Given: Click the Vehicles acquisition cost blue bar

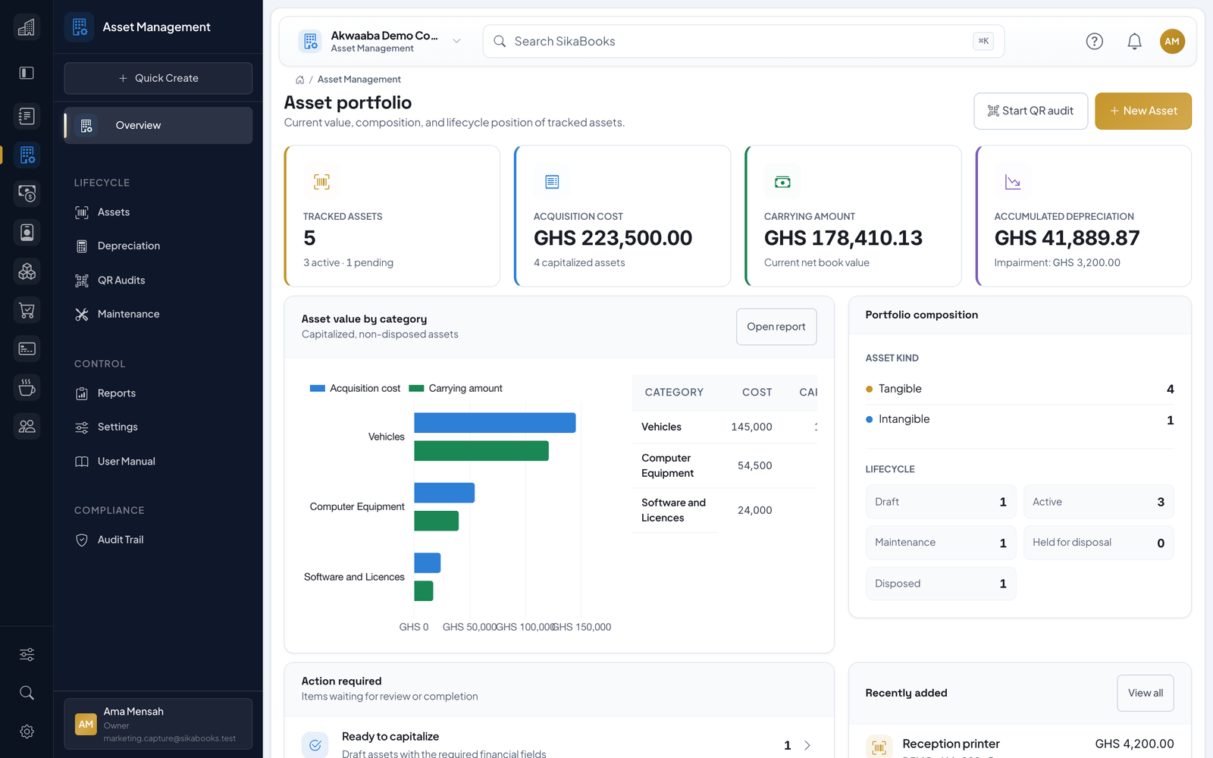Looking at the screenshot, I should (495, 423).
